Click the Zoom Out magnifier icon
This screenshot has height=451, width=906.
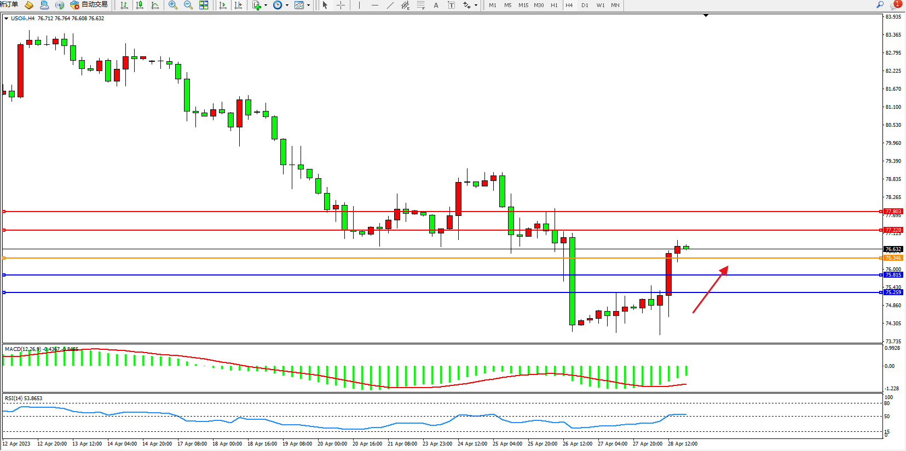point(188,5)
